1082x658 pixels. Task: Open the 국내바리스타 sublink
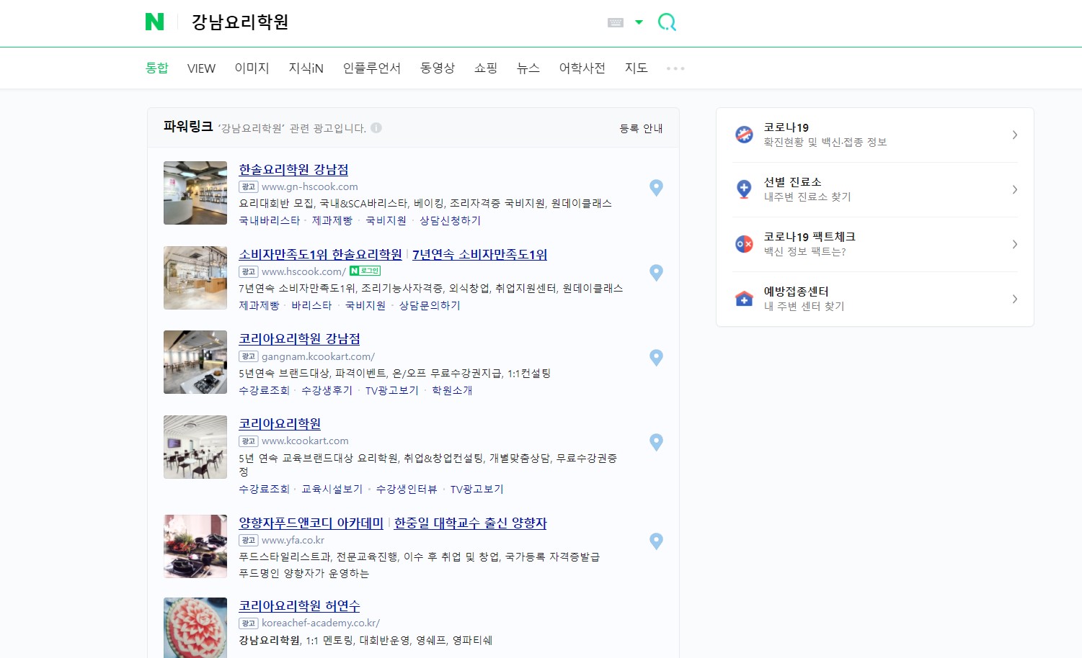pyautogui.click(x=270, y=220)
